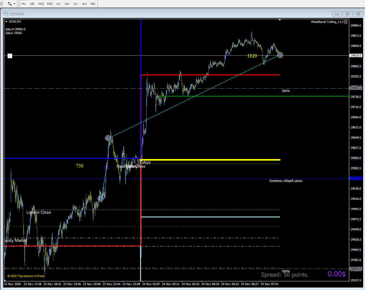Click the 5dayH 29954.5 label
The height and width of the screenshot is (290, 365).
15,29
